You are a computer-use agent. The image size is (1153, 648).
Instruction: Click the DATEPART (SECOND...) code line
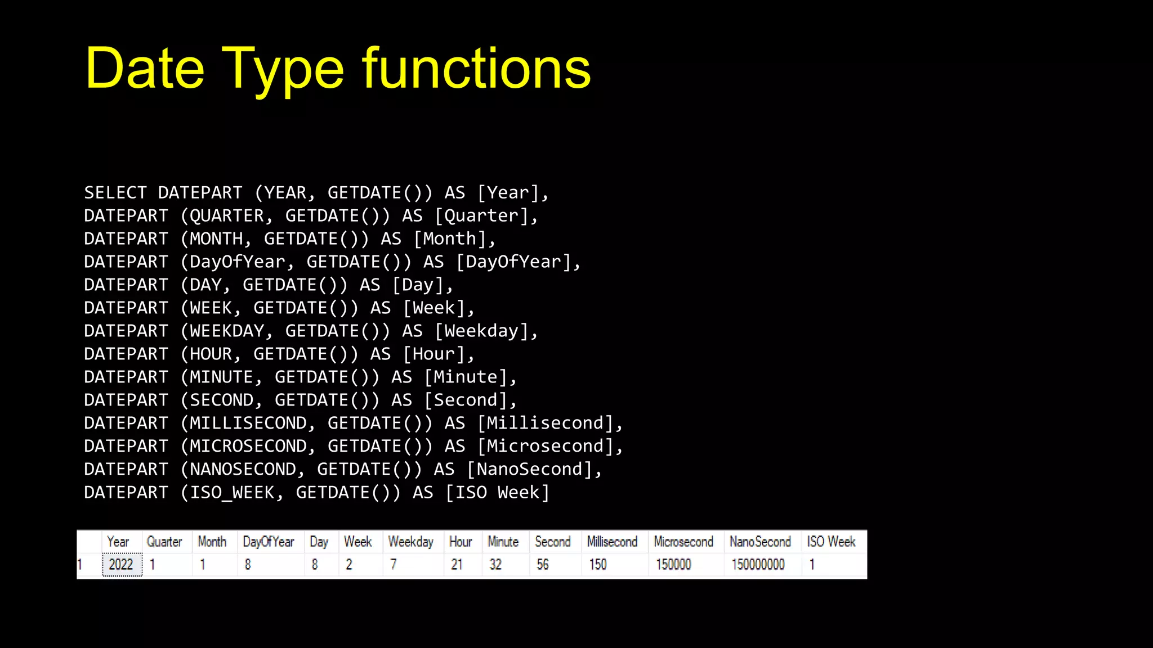301,400
